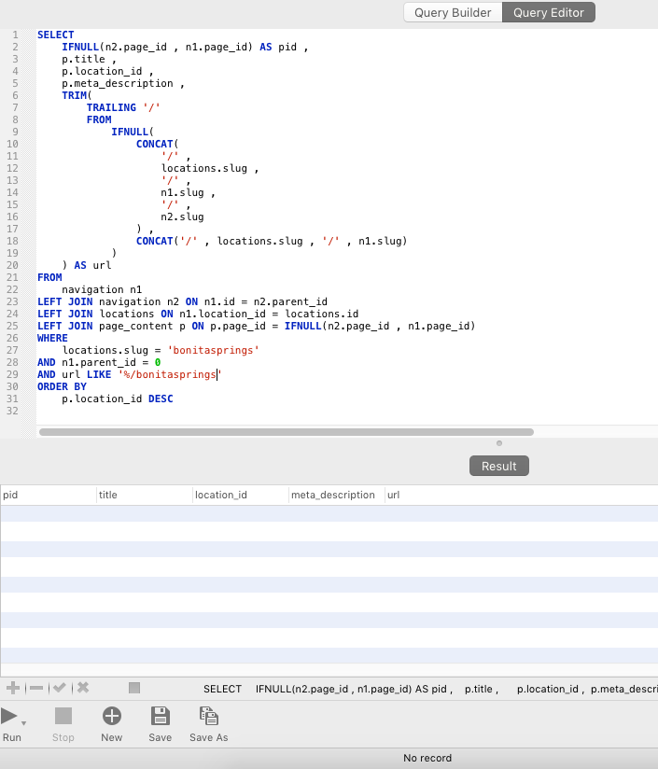
Task: Save the current query
Action: [x=160, y=717]
